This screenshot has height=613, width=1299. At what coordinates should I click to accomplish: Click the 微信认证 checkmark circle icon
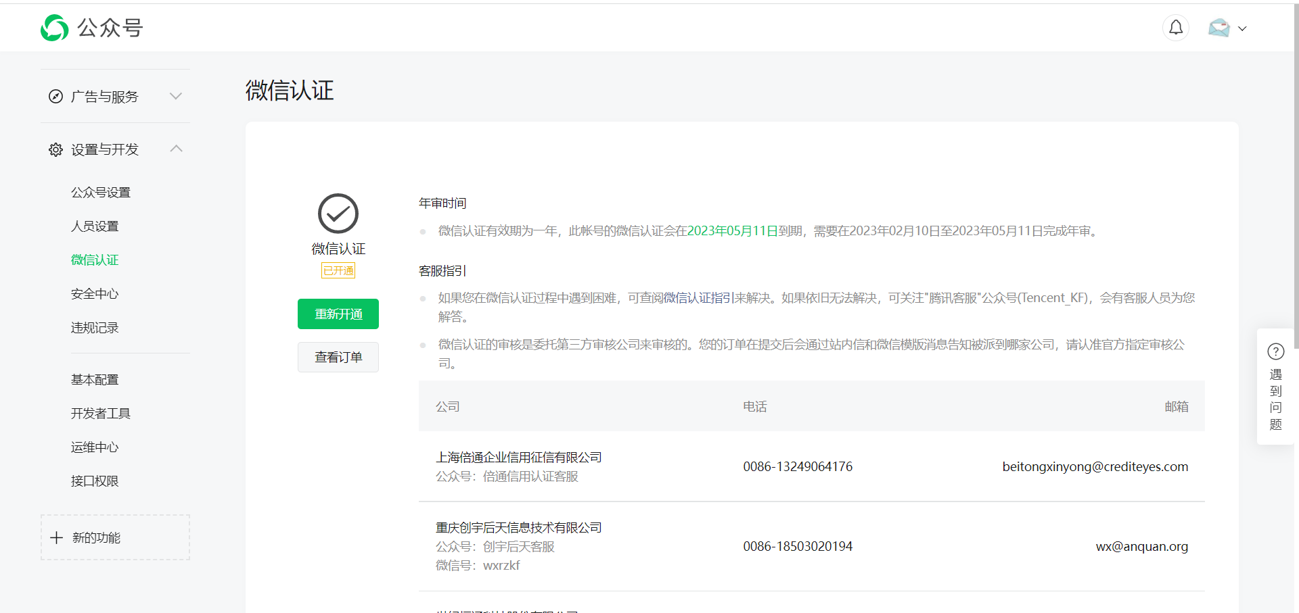coord(338,214)
